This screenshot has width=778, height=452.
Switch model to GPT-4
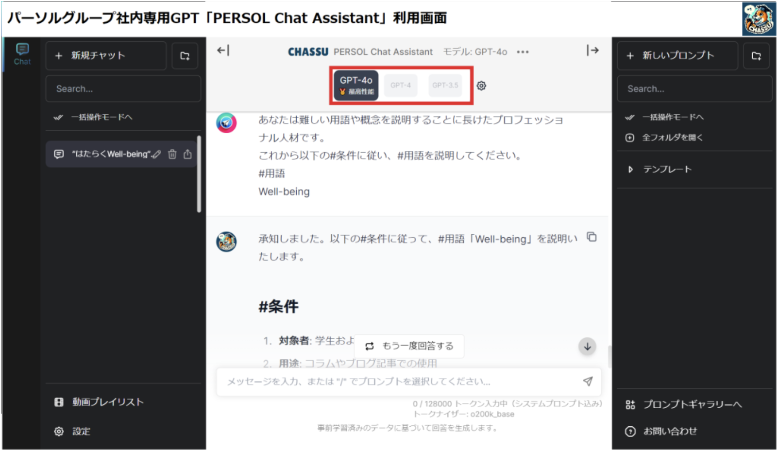point(401,86)
